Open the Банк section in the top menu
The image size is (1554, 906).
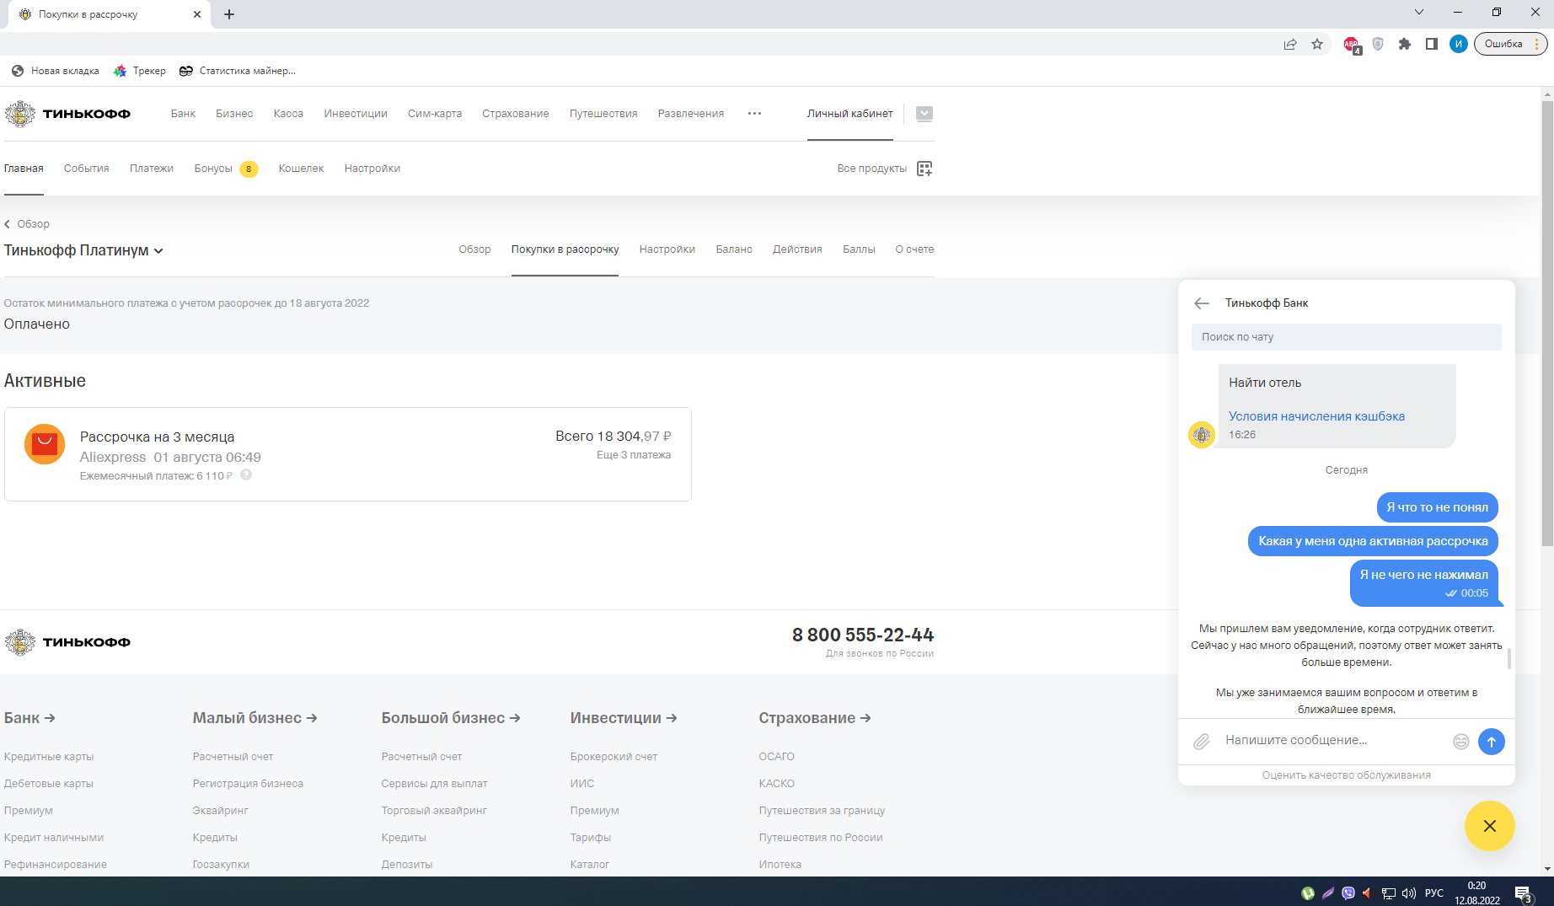click(x=183, y=114)
